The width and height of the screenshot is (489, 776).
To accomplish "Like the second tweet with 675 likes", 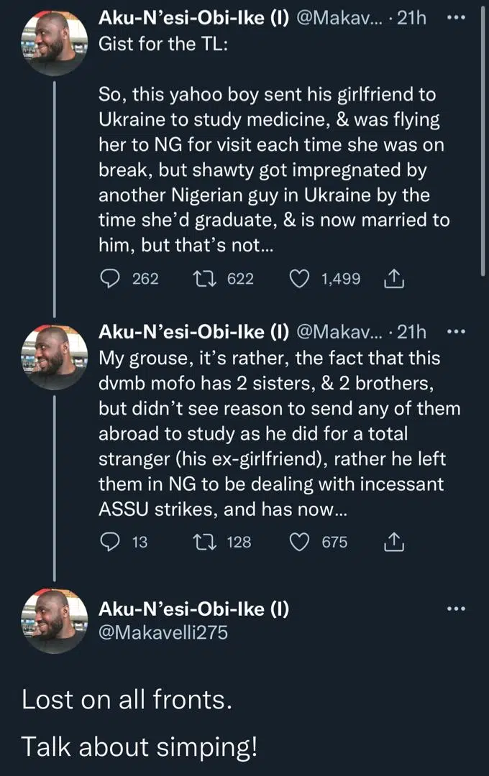I will coord(298,542).
